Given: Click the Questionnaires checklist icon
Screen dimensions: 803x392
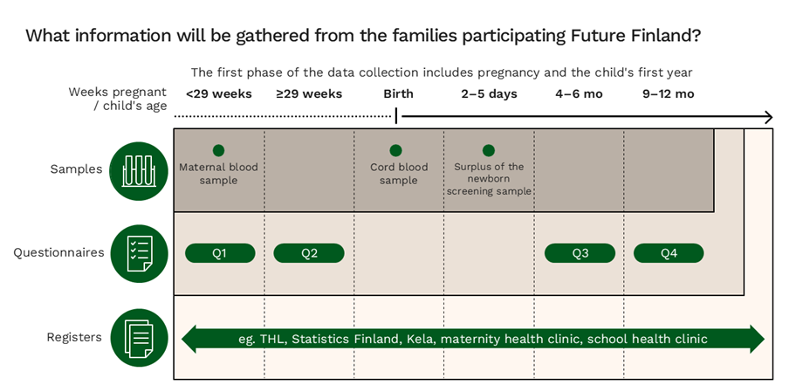Looking at the screenshot, I should [x=140, y=253].
